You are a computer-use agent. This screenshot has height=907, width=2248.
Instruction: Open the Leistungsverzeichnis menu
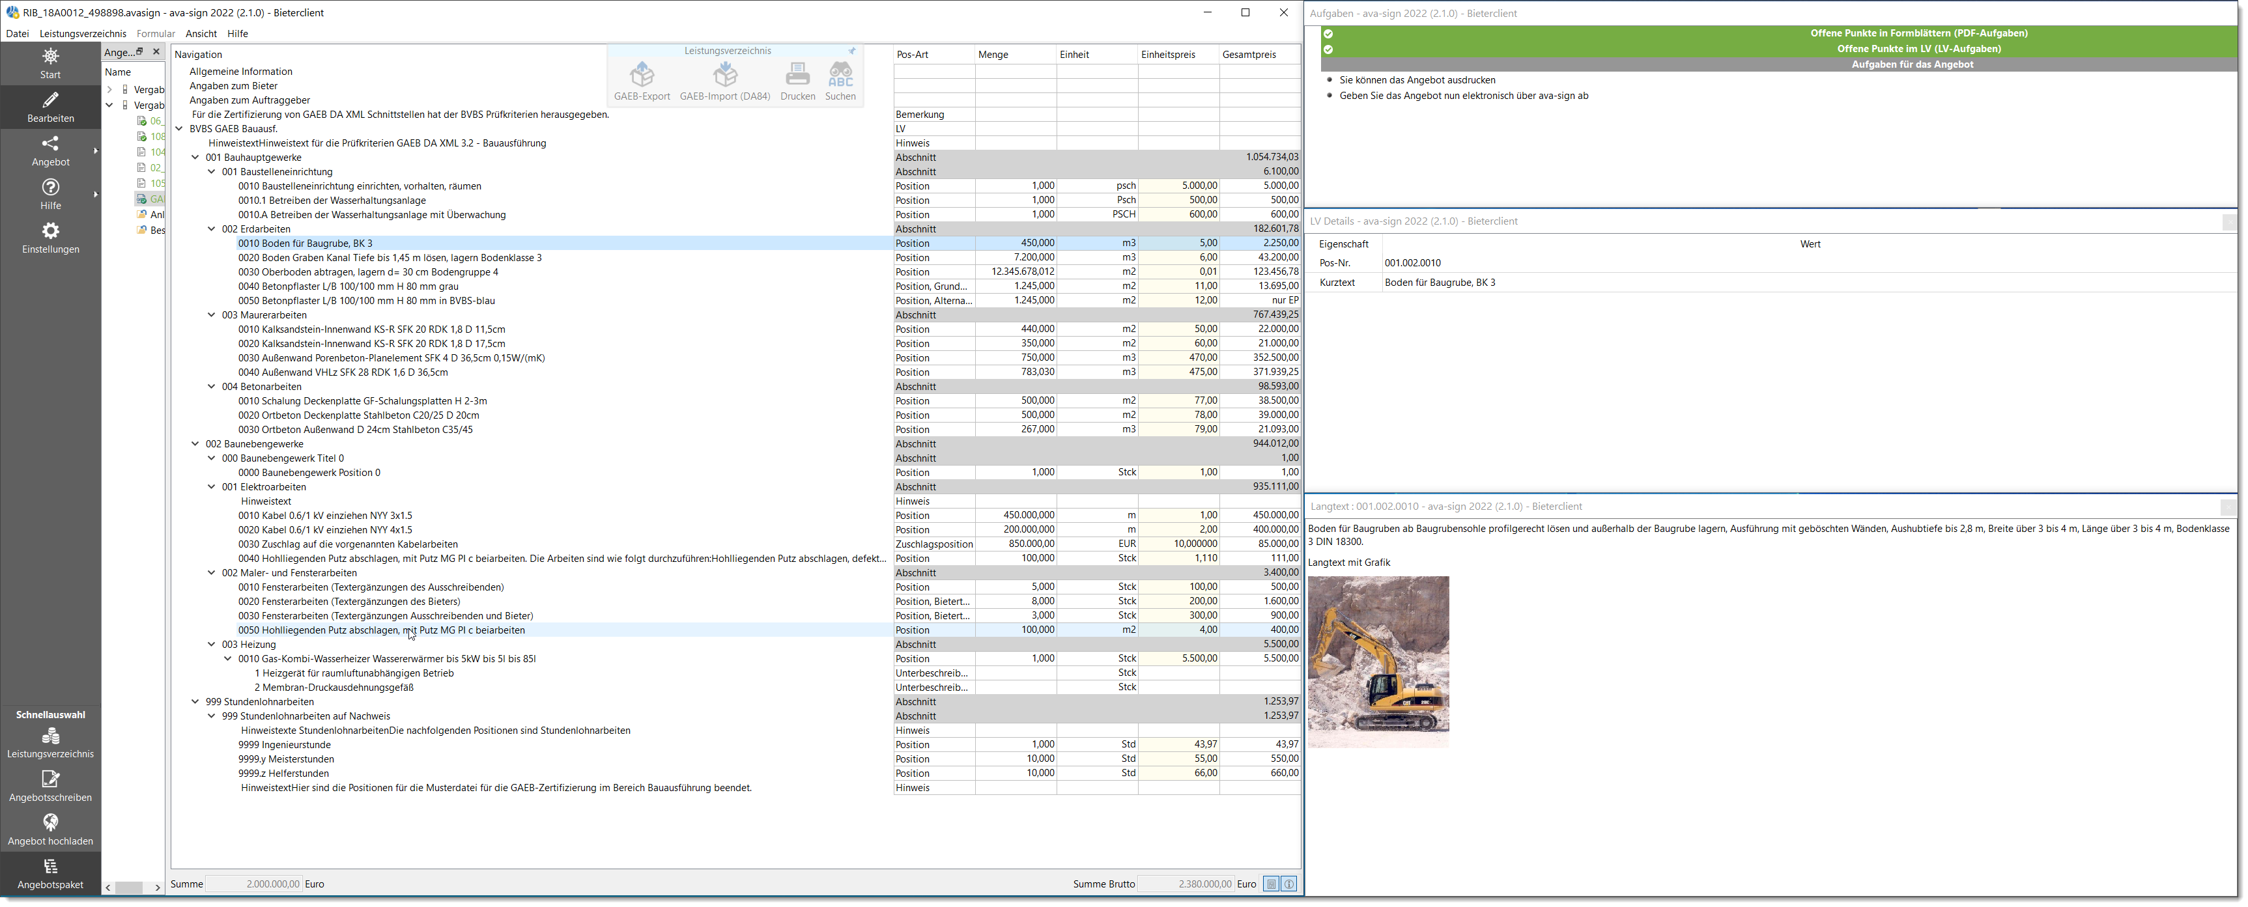point(83,34)
